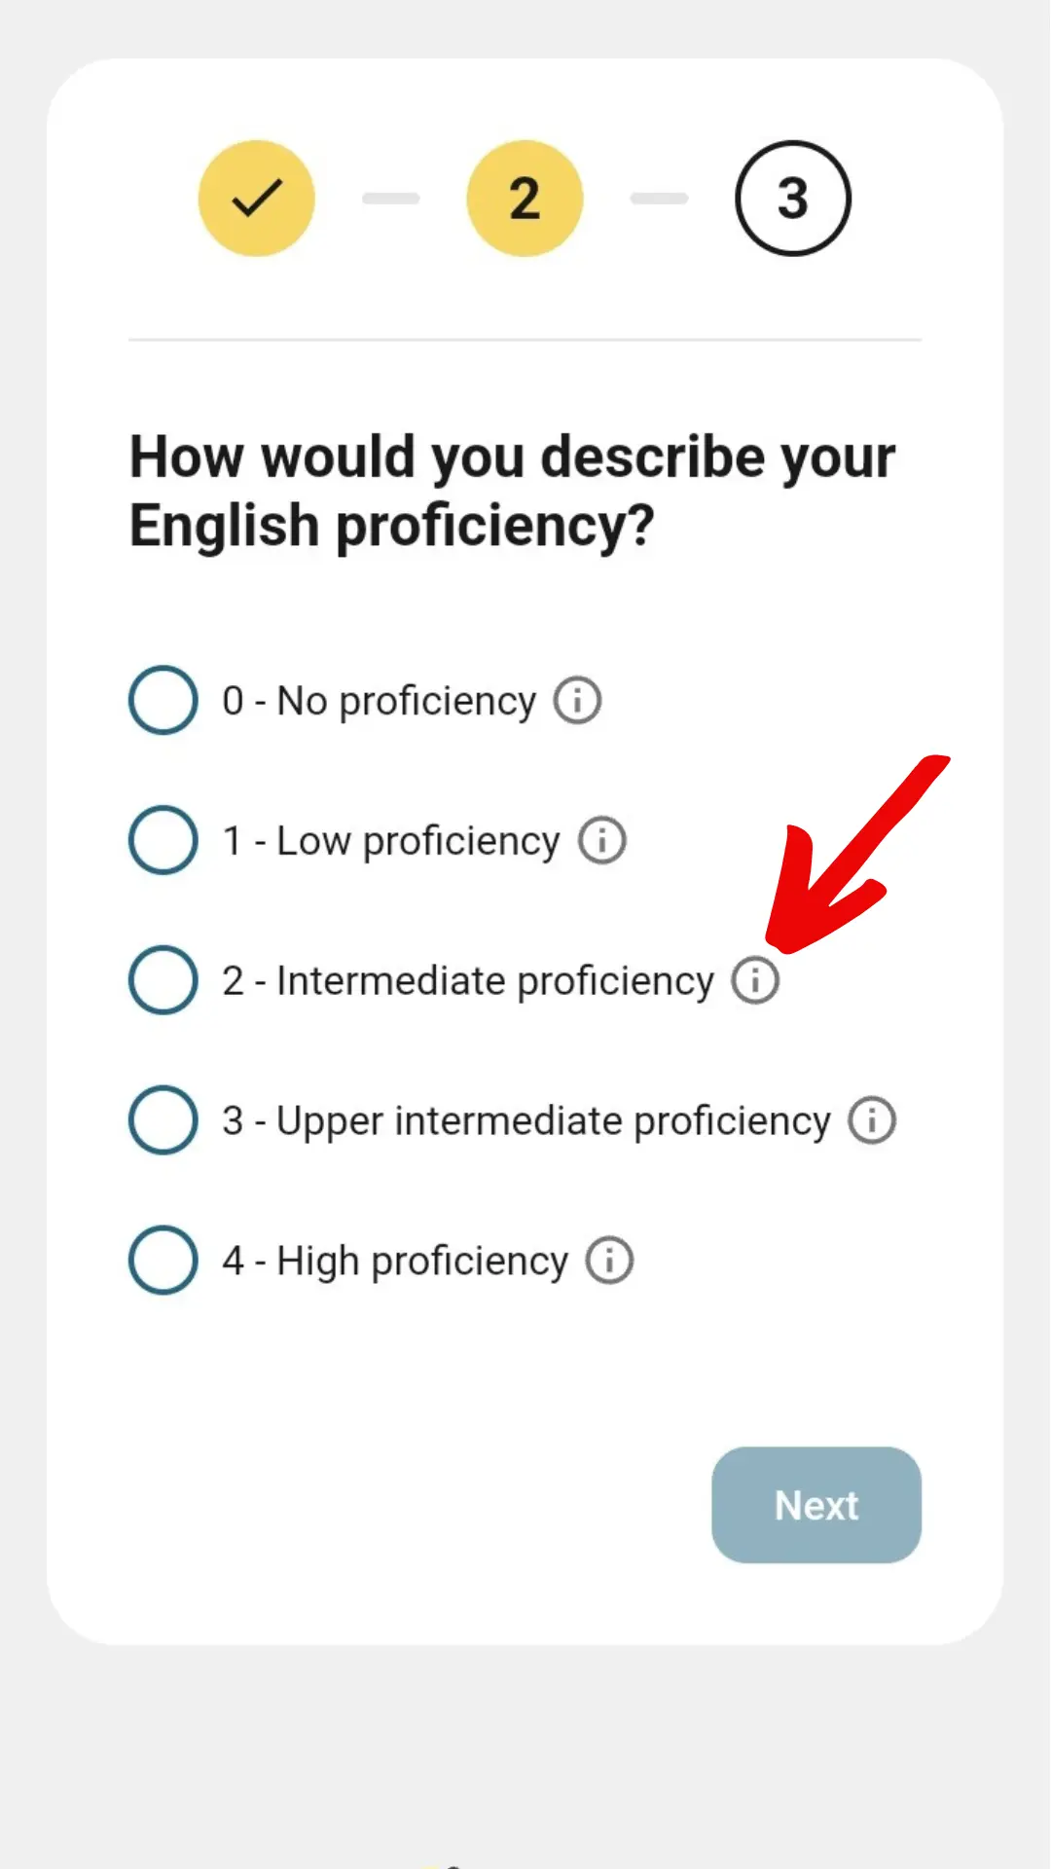1051x1869 pixels.
Task: Select the No proficiency radio circle
Action: pyautogui.click(x=163, y=700)
